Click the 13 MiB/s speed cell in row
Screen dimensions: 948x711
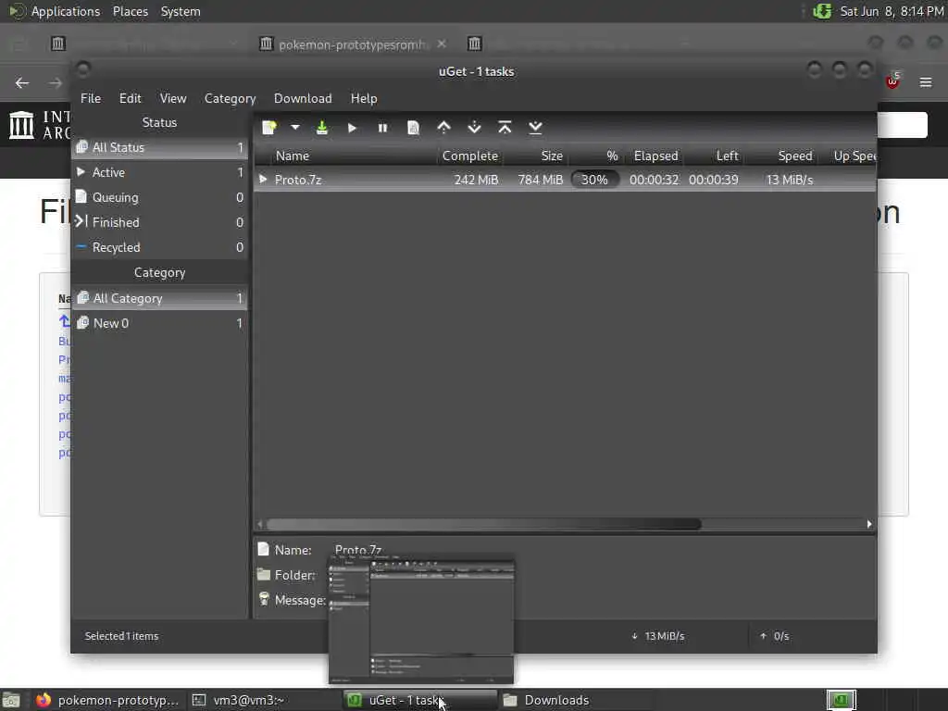[790, 180]
